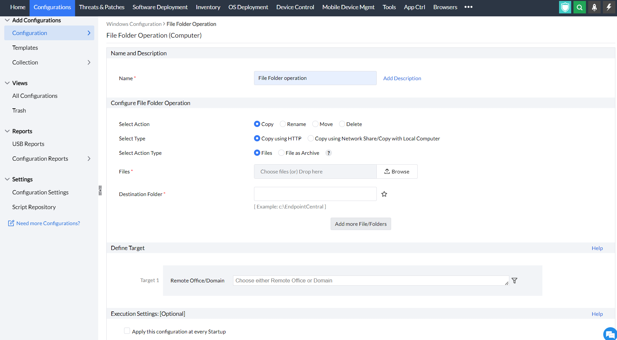
Task: Click the shield security icon in header
Action: coord(565,7)
